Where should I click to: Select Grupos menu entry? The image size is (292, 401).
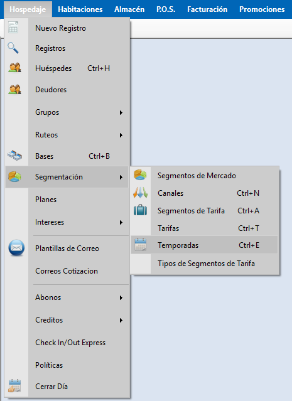[x=67, y=112]
